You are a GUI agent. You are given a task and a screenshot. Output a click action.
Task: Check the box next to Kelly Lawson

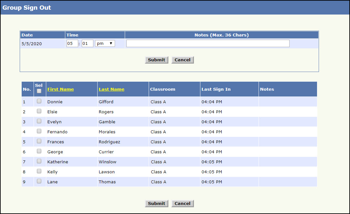[x=39, y=171]
